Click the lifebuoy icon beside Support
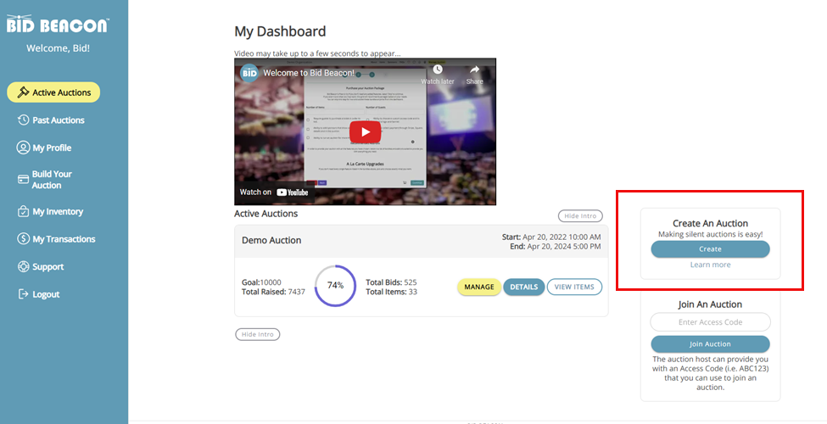Image resolution: width=827 pixels, height=424 pixels. tap(23, 266)
